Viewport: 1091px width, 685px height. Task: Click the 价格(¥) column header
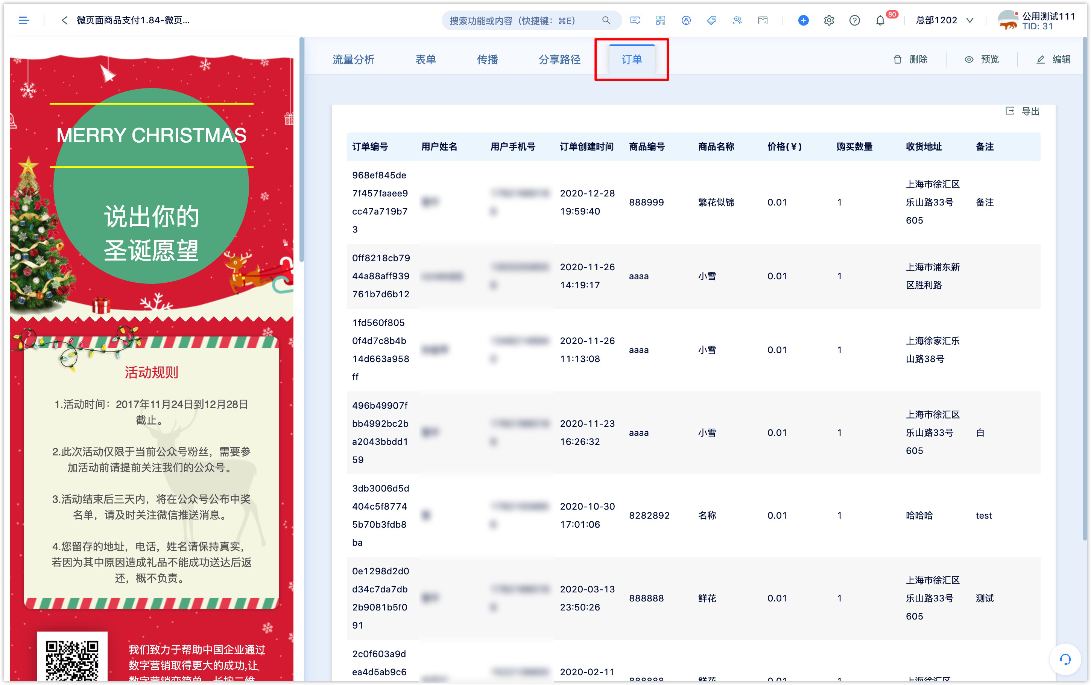784,147
